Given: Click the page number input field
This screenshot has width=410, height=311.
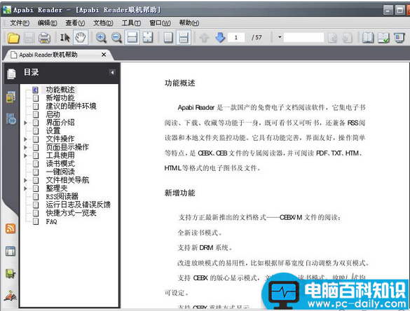Looking at the screenshot, I should [236, 38].
